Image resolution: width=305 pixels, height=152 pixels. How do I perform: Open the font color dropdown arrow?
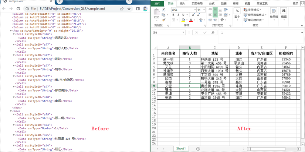194,20
